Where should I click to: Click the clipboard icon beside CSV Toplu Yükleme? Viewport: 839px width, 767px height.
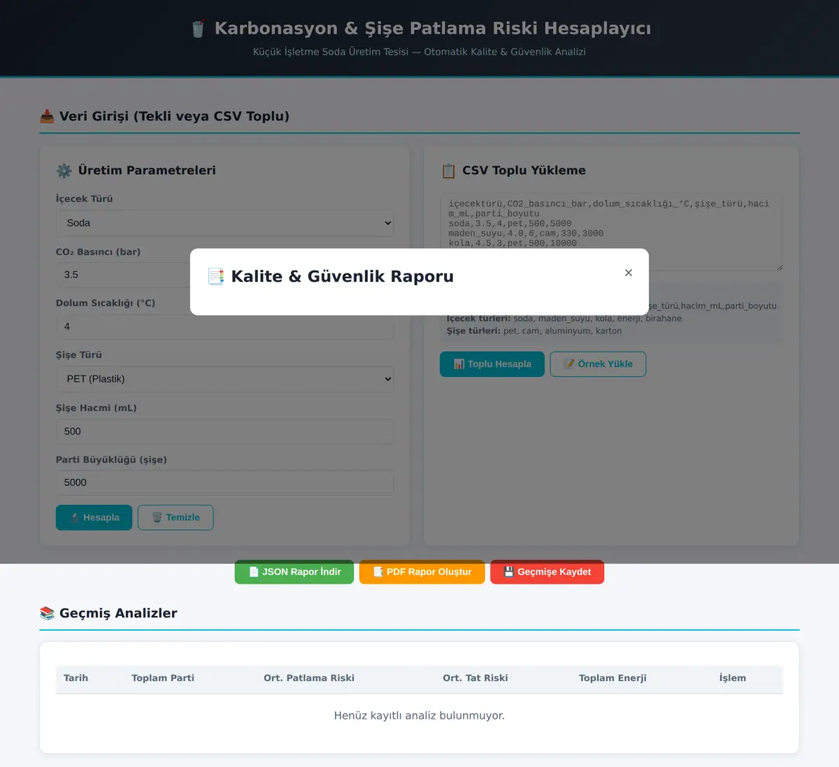tap(448, 171)
